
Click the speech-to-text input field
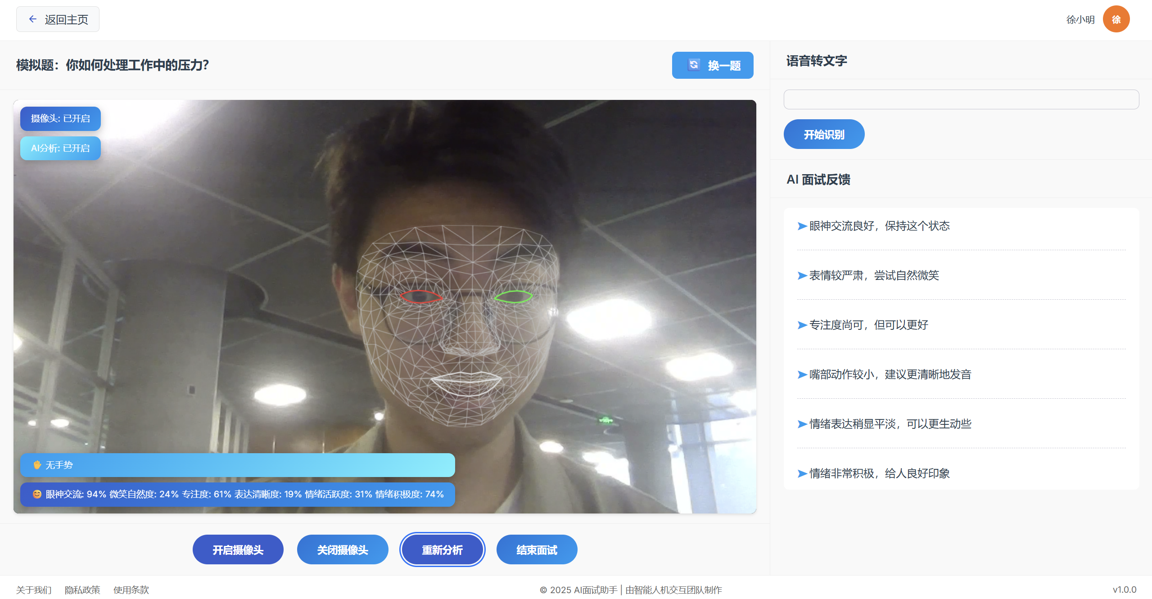point(961,99)
